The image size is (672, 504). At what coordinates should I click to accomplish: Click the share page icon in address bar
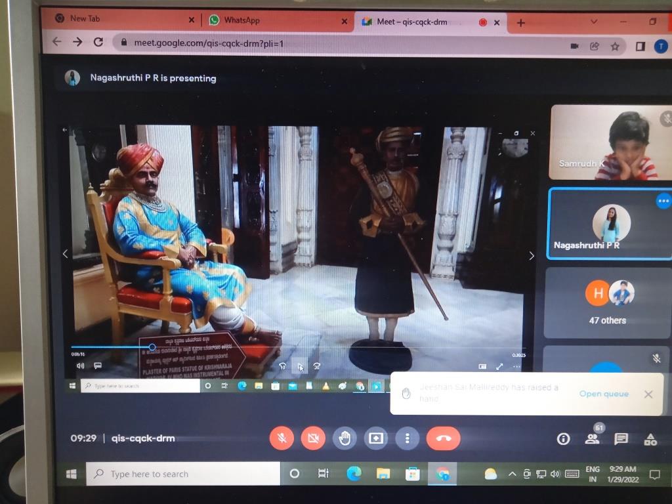595,47
